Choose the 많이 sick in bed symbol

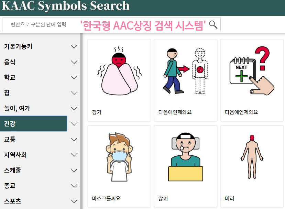186,157
